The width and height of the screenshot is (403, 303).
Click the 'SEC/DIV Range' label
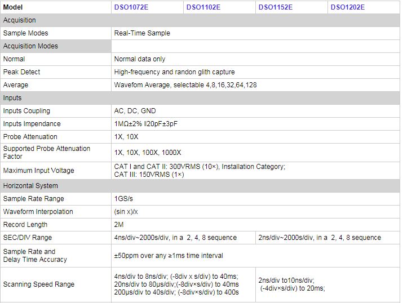pos(28,238)
